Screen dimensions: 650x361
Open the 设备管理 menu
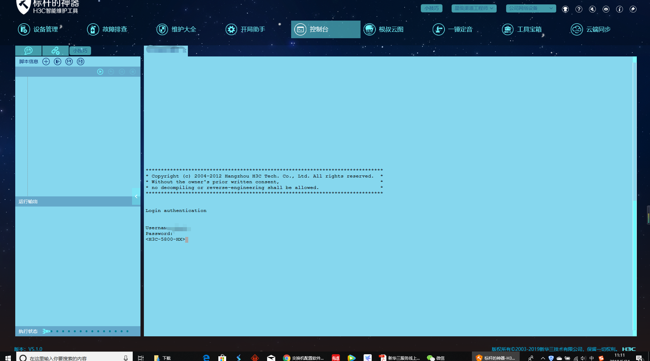click(x=38, y=29)
